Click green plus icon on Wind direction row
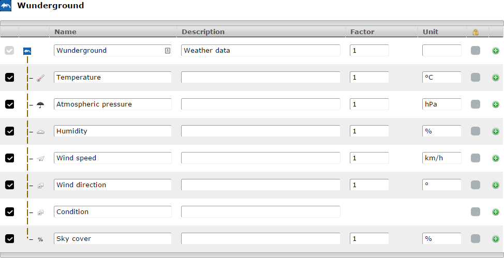 coord(496,185)
